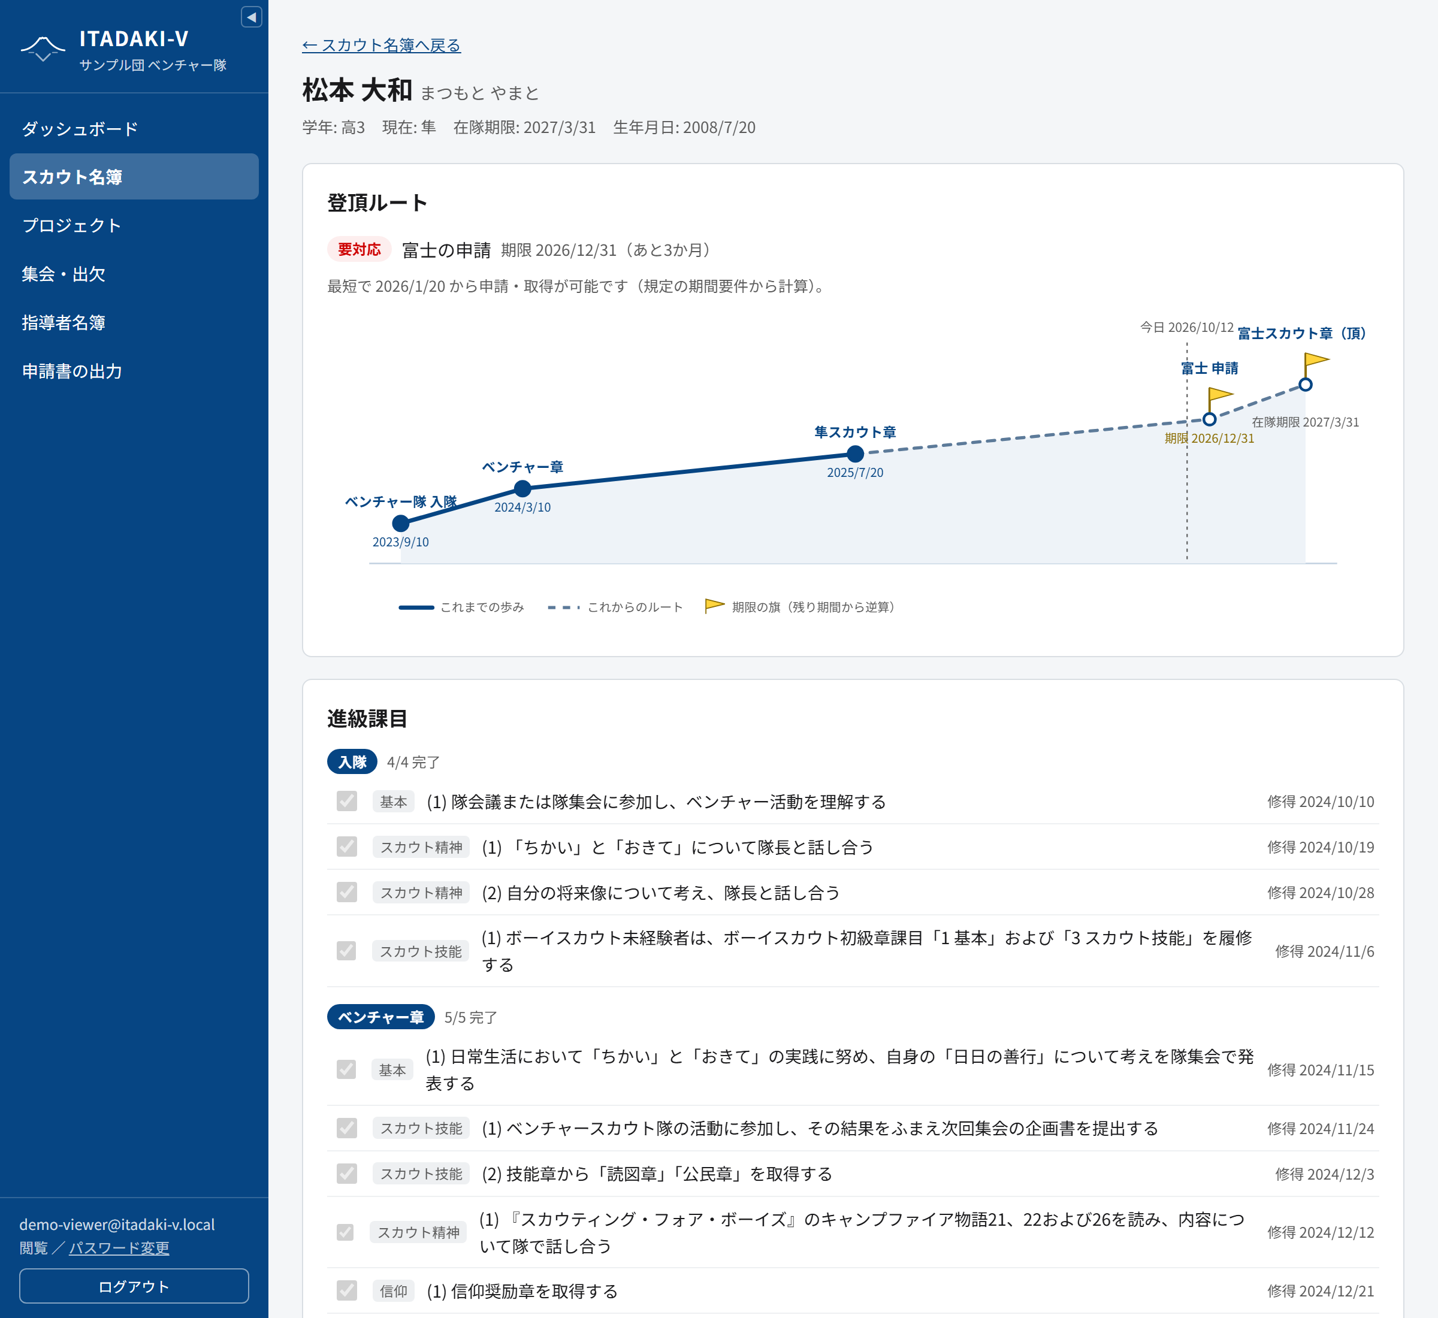
Task: Select the ベンチャー章 milestone point
Action: click(x=523, y=488)
